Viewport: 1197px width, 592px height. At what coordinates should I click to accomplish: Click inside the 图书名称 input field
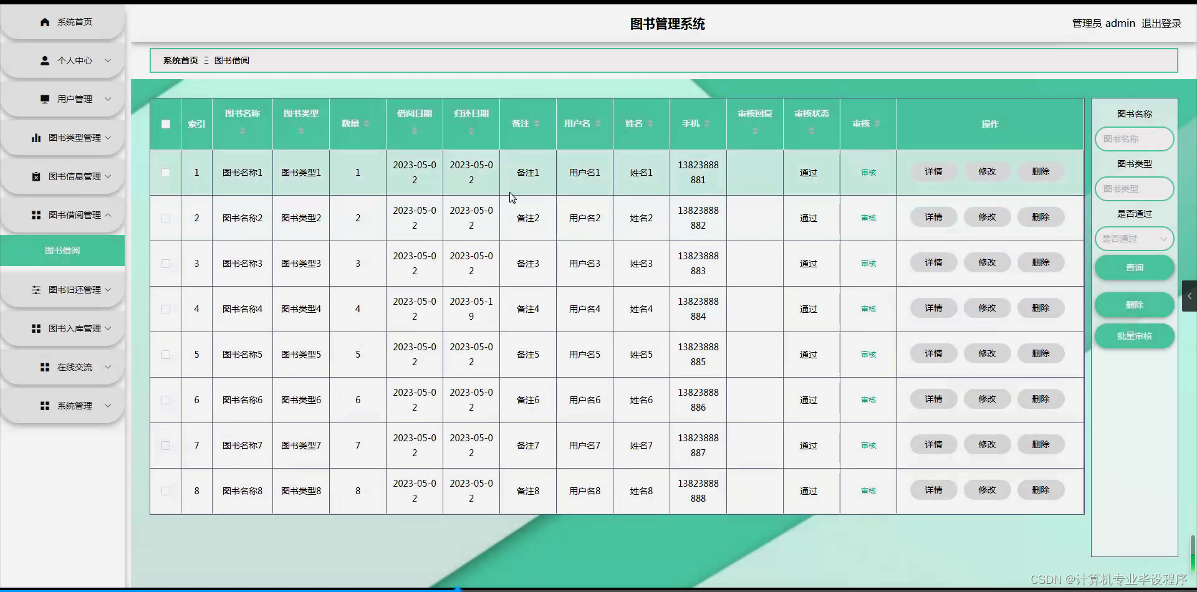pos(1134,139)
